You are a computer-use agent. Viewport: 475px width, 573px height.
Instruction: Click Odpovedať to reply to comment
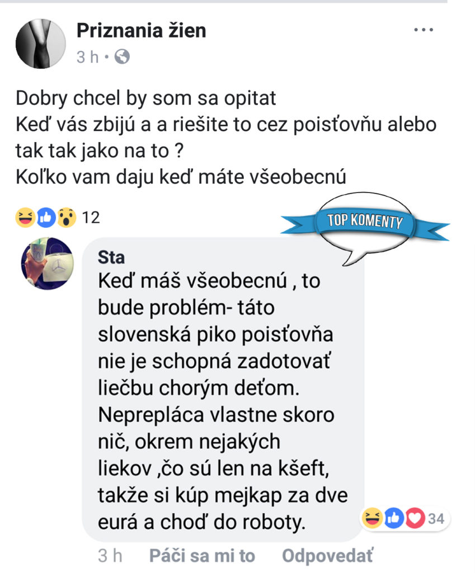(x=327, y=556)
